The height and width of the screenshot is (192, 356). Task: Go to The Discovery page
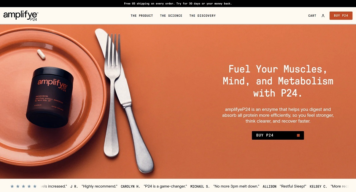click(x=203, y=16)
